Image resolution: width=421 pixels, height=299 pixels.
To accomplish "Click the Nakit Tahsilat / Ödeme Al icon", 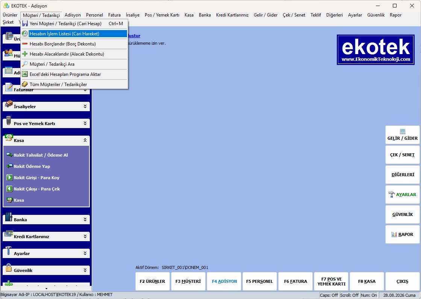I will (x=9, y=155).
